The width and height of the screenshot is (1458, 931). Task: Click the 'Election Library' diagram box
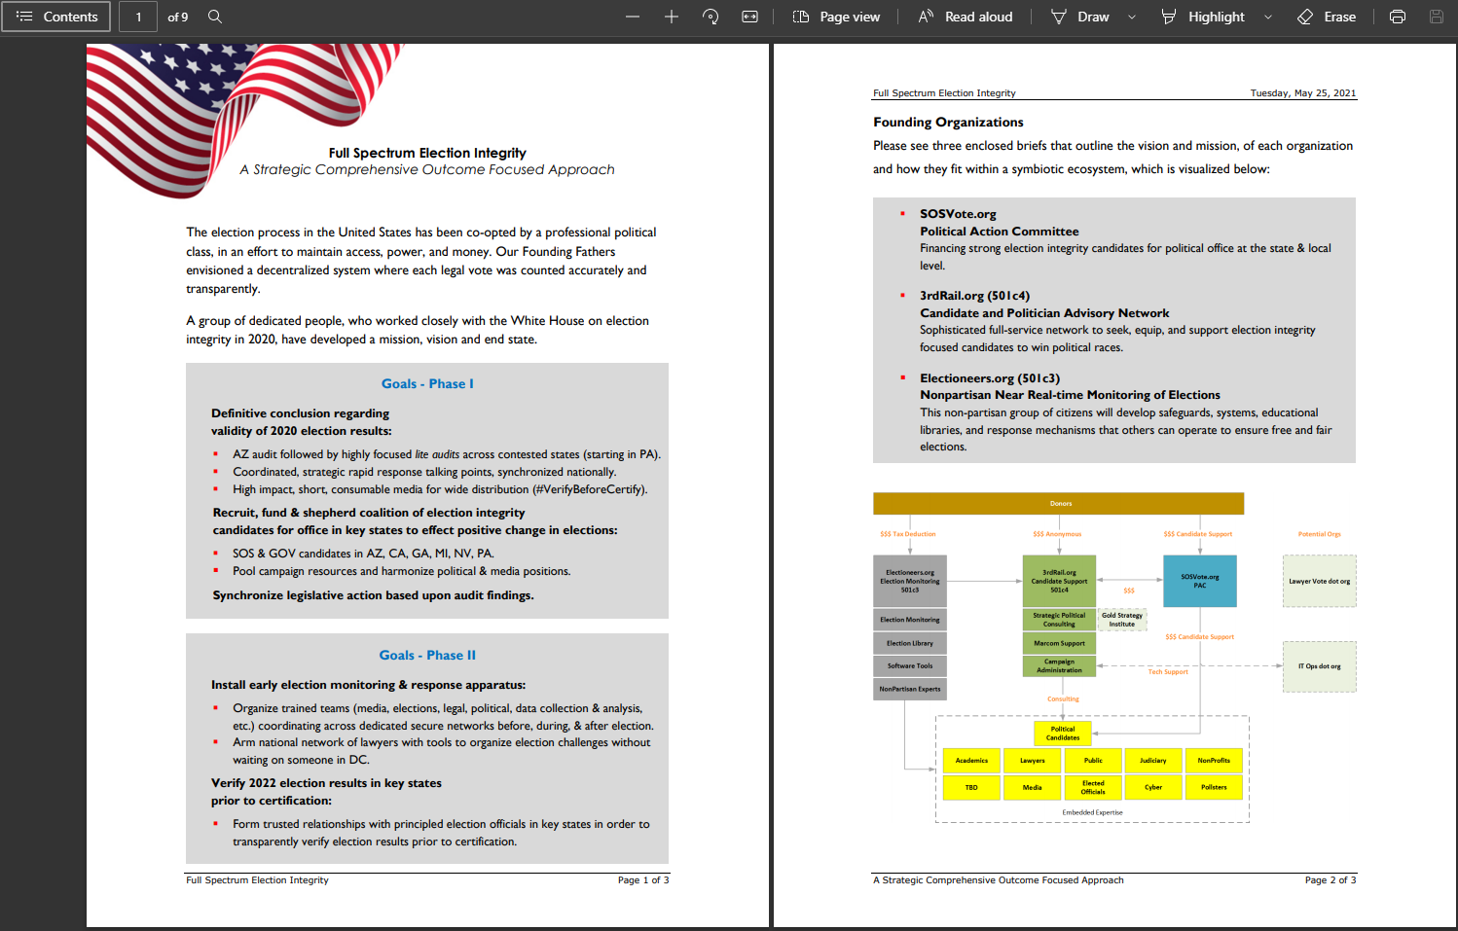click(x=910, y=643)
